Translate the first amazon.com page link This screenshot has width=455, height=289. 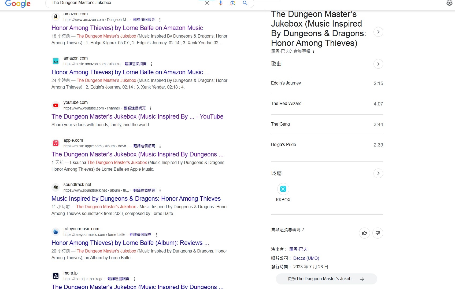[x=144, y=20]
